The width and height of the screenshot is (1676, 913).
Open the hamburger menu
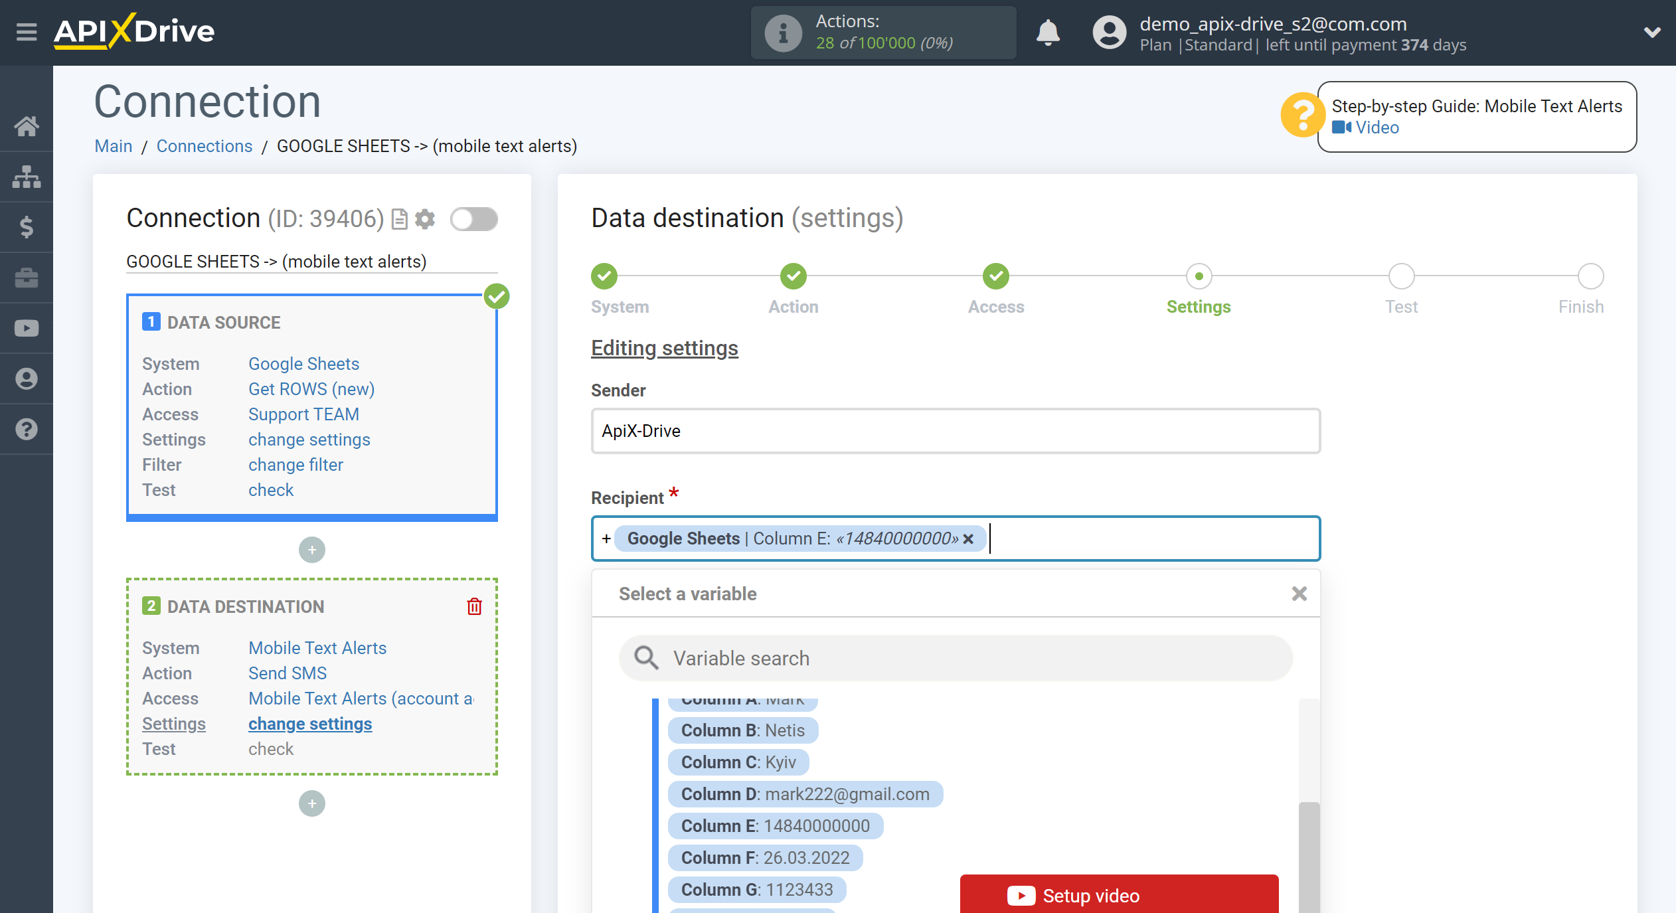[27, 31]
